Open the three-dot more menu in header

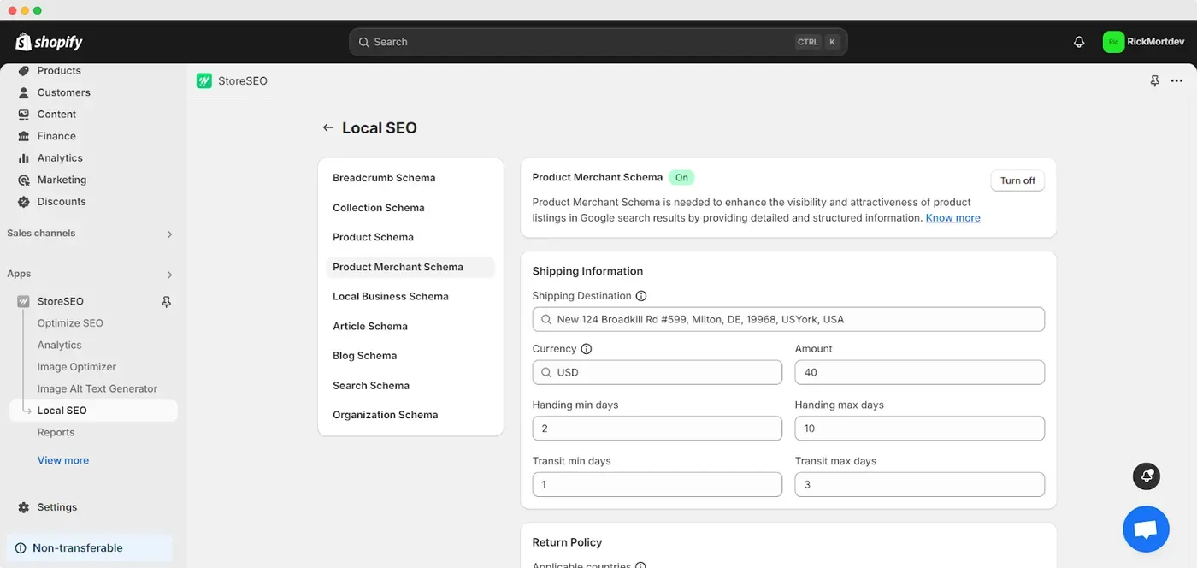pyautogui.click(x=1177, y=80)
